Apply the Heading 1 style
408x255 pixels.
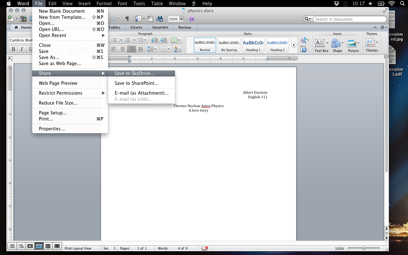(253, 45)
